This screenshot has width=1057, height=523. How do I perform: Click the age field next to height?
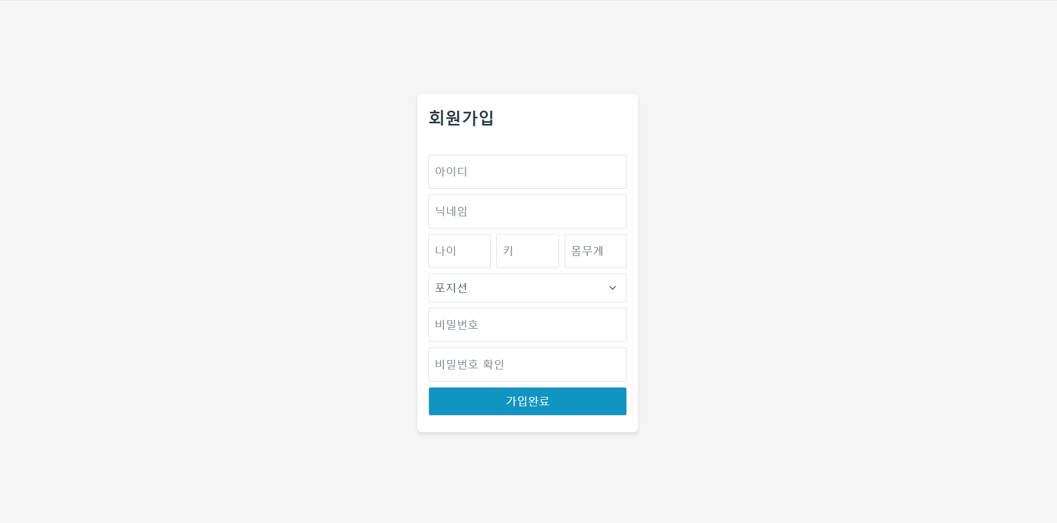[459, 251]
